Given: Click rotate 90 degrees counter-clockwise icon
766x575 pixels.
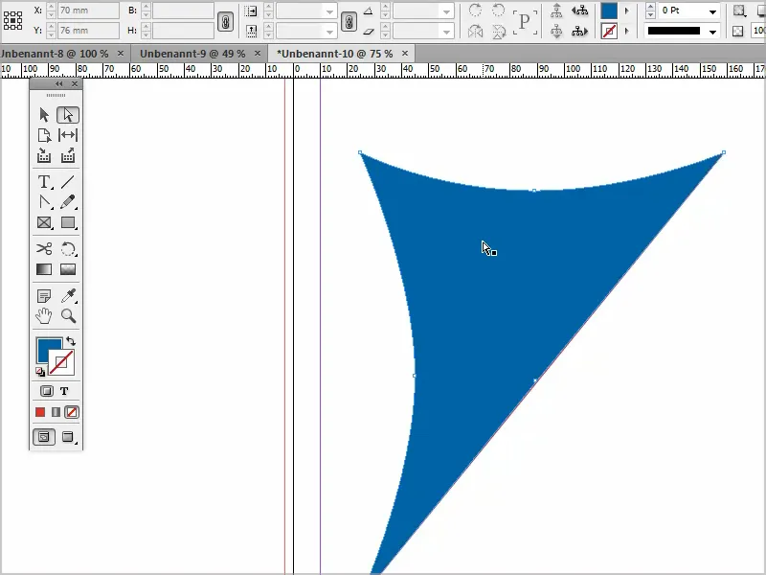Looking at the screenshot, I should point(498,10).
